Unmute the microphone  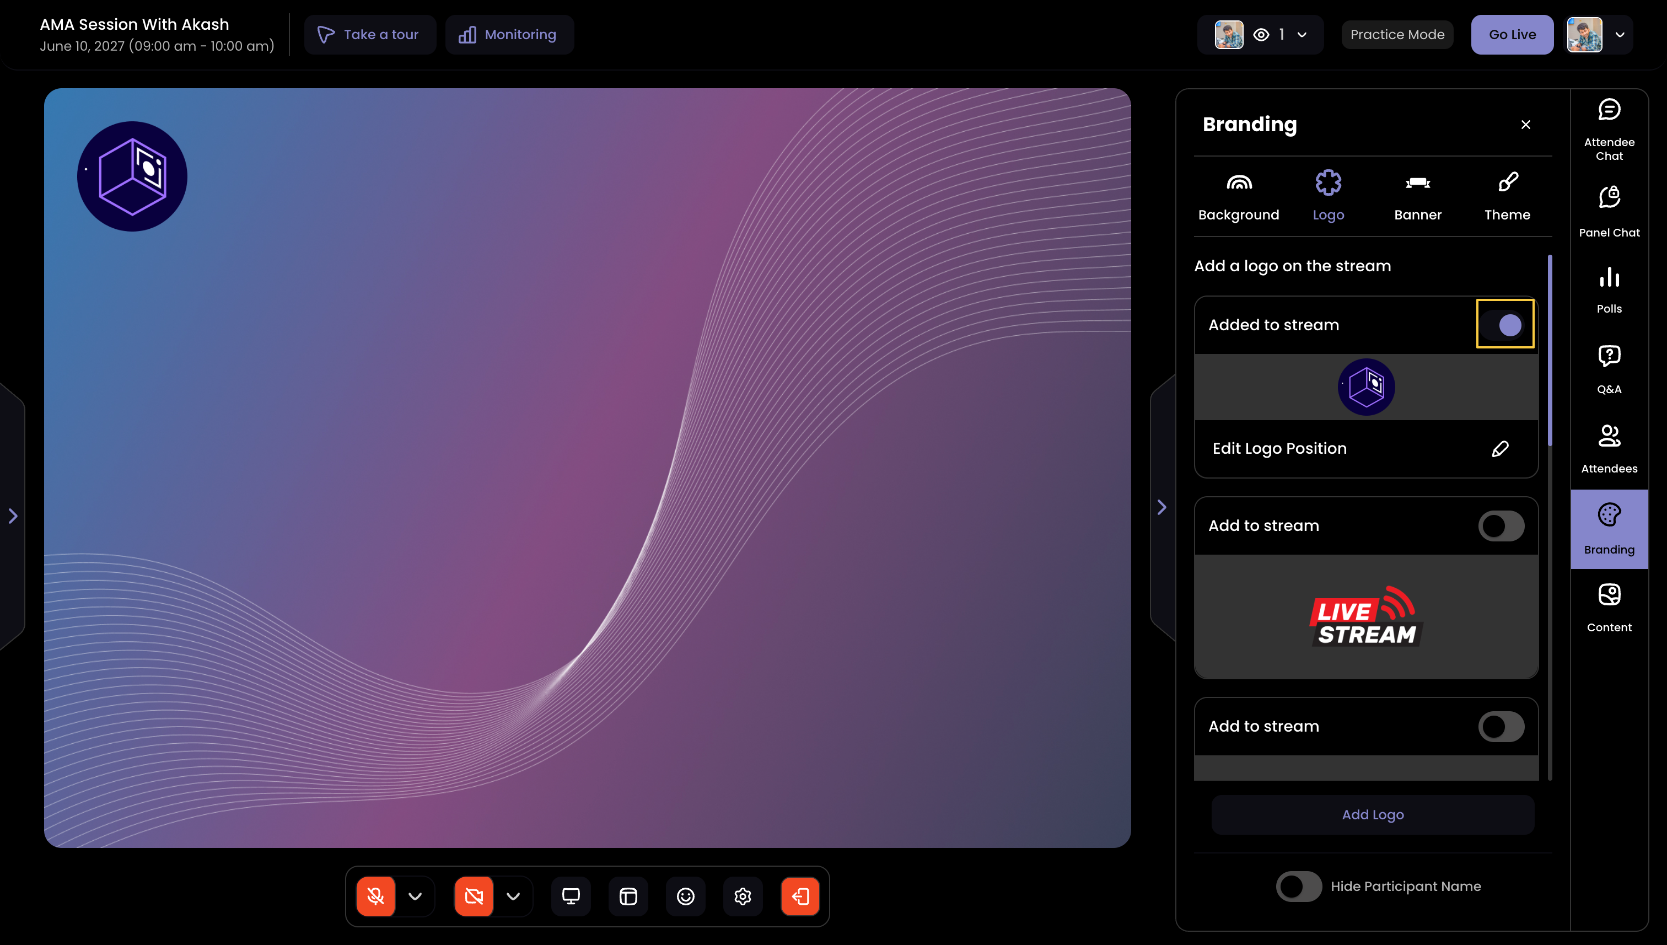(376, 896)
